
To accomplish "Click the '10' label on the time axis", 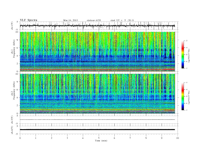I will click(x=178, y=138).
